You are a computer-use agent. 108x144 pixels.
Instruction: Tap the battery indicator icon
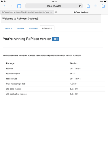tap(105, 1)
